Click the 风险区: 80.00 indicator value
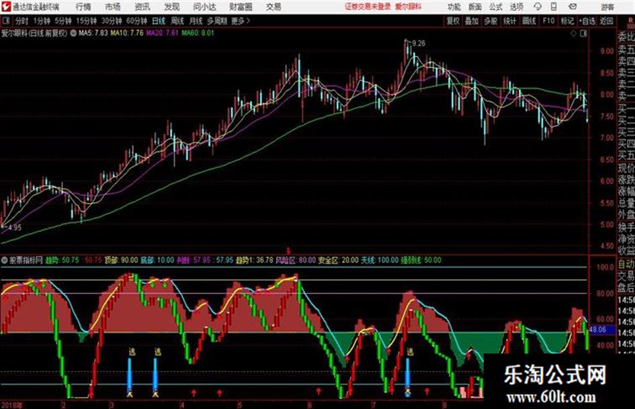 [x=296, y=261]
